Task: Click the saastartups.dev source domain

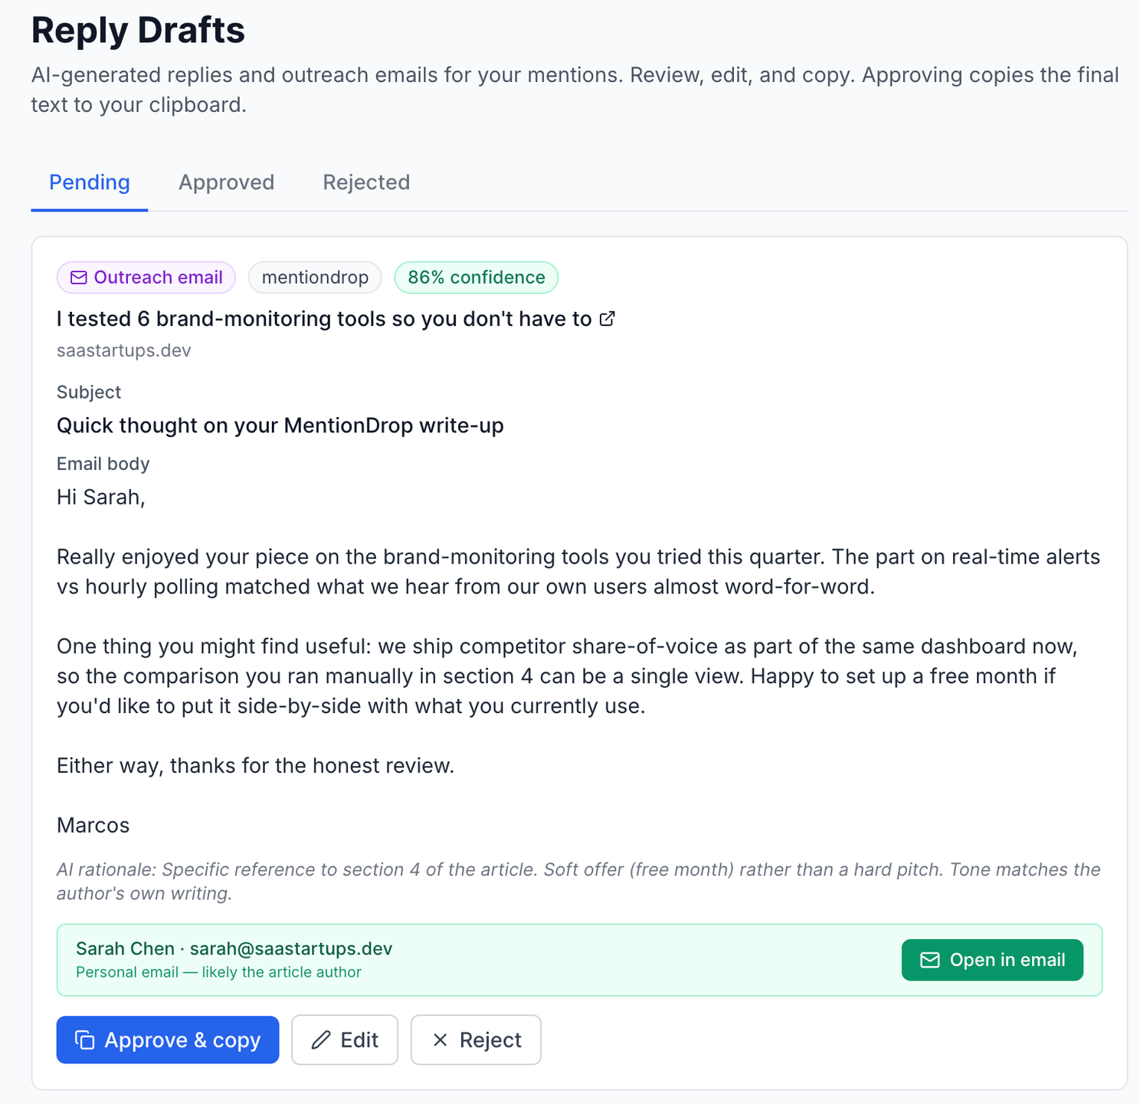Action: (x=124, y=350)
